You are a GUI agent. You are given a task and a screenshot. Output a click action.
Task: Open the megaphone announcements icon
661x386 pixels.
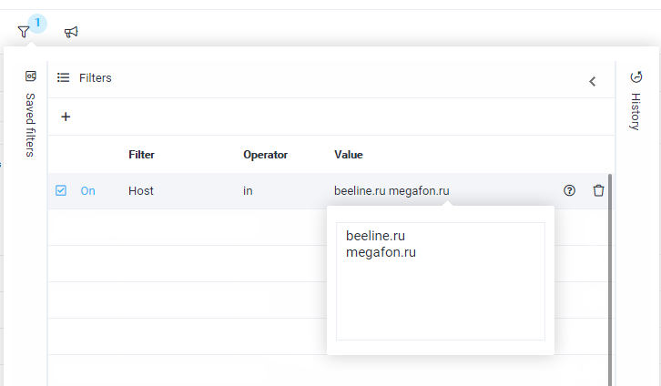click(71, 32)
